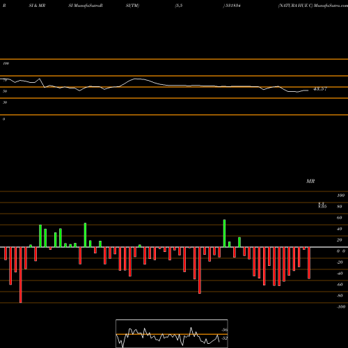Click the MR axis label 40
The width and height of the screenshot is (348, 348).
coord(340,229)
